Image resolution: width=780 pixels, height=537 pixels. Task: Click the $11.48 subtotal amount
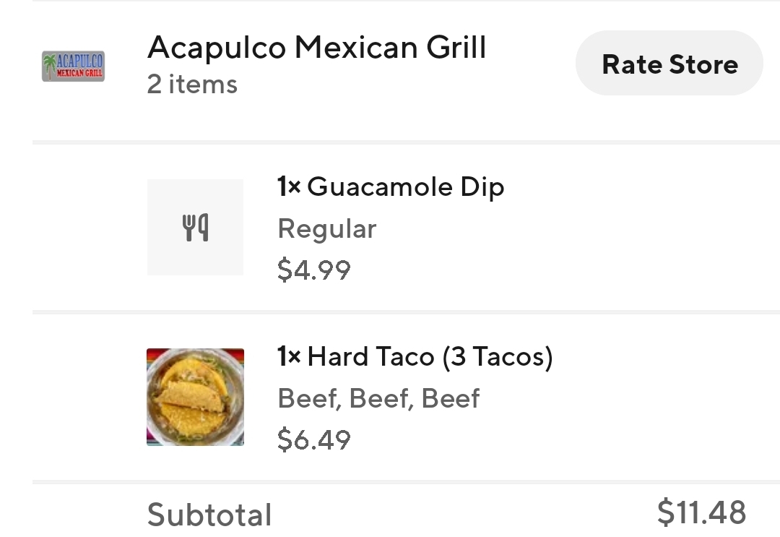point(701,512)
